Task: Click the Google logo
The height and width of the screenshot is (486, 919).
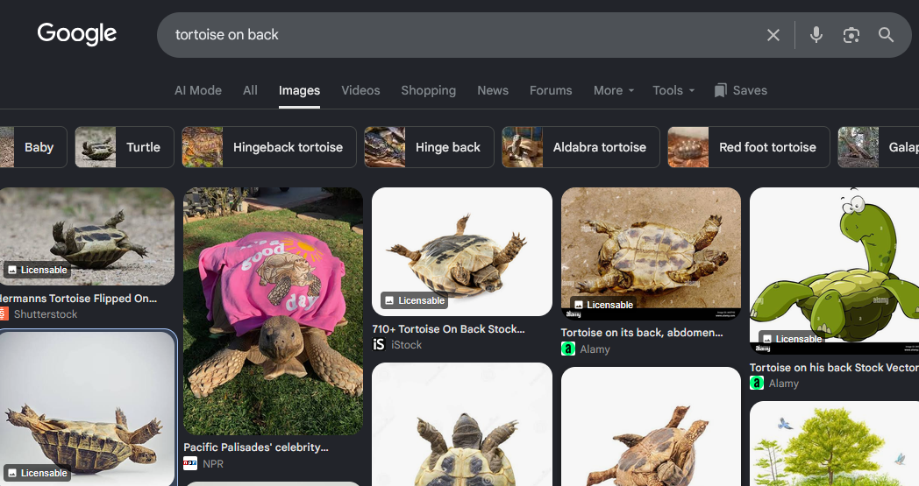Action: pos(77,34)
